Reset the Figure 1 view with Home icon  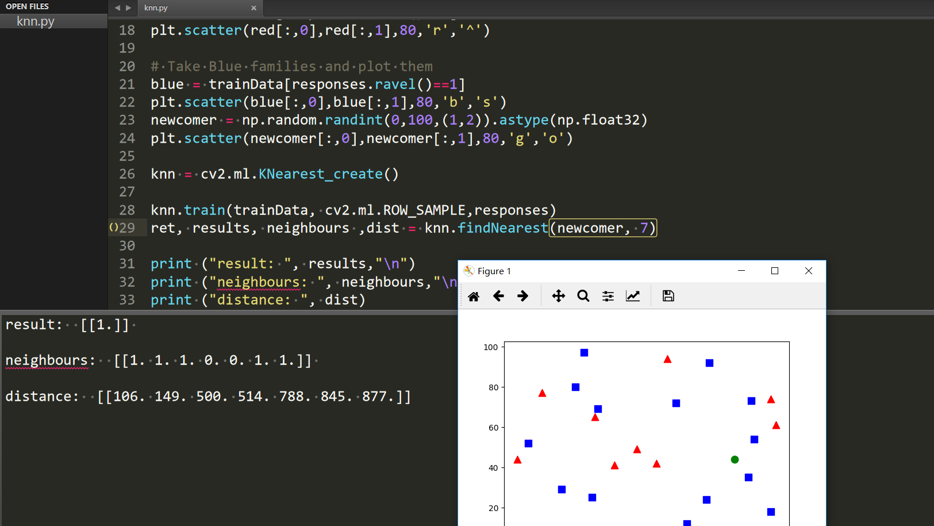click(474, 296)
